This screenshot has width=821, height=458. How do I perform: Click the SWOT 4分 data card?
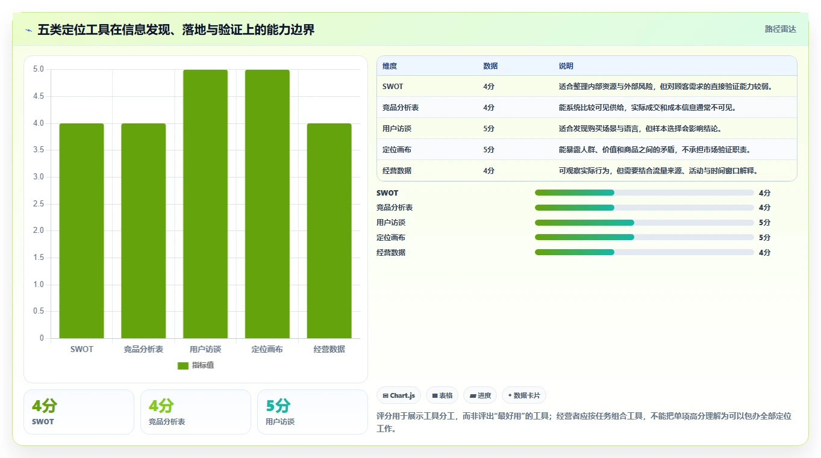79,412
